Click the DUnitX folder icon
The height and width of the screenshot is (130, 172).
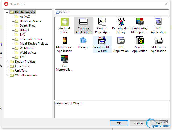[x=17, y=30]
